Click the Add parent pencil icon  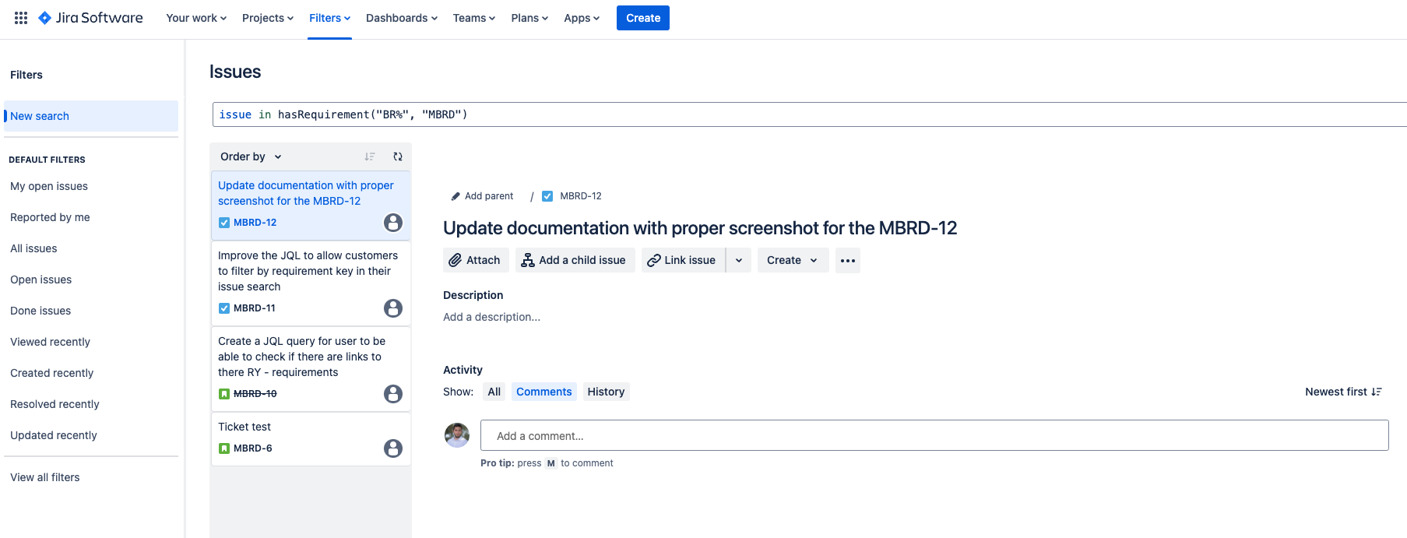(456, 196)
